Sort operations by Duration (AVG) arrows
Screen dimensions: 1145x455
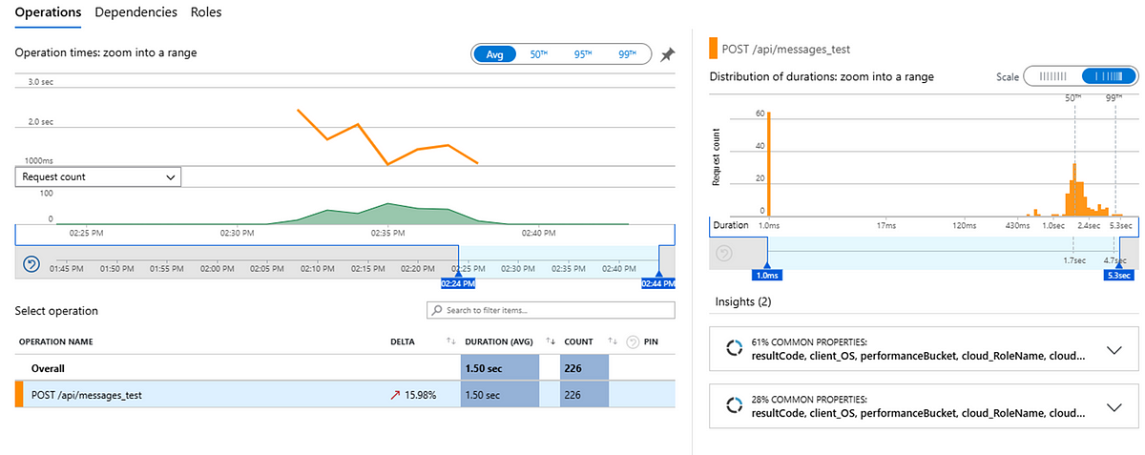coord(550,341)
